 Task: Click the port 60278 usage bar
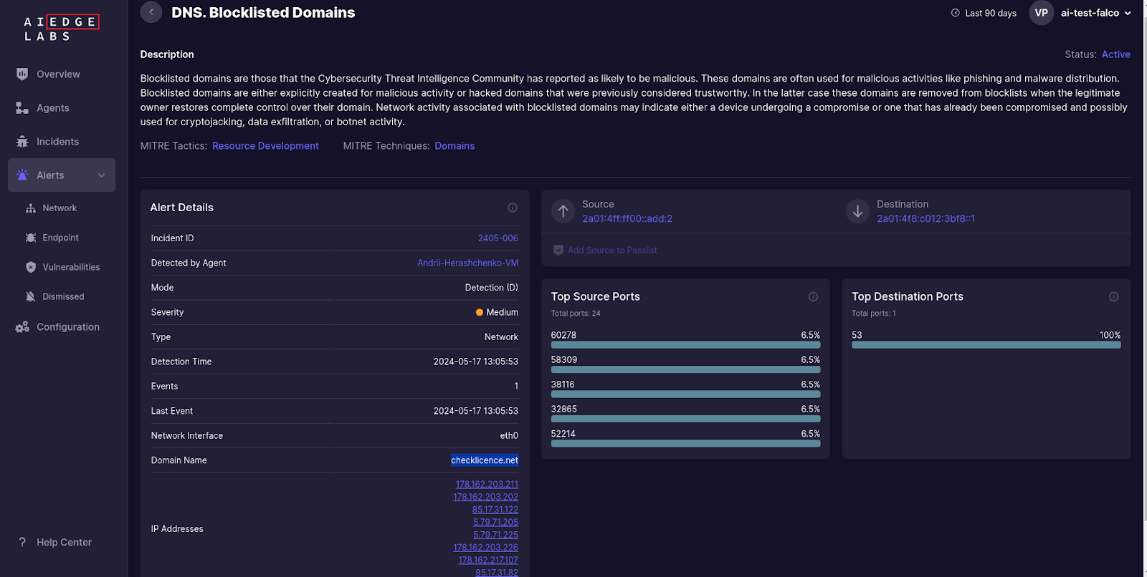click(685, 345)
